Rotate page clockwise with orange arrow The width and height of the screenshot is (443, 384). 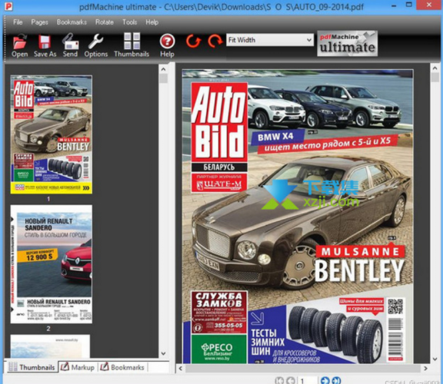click(x=215, y=41)
